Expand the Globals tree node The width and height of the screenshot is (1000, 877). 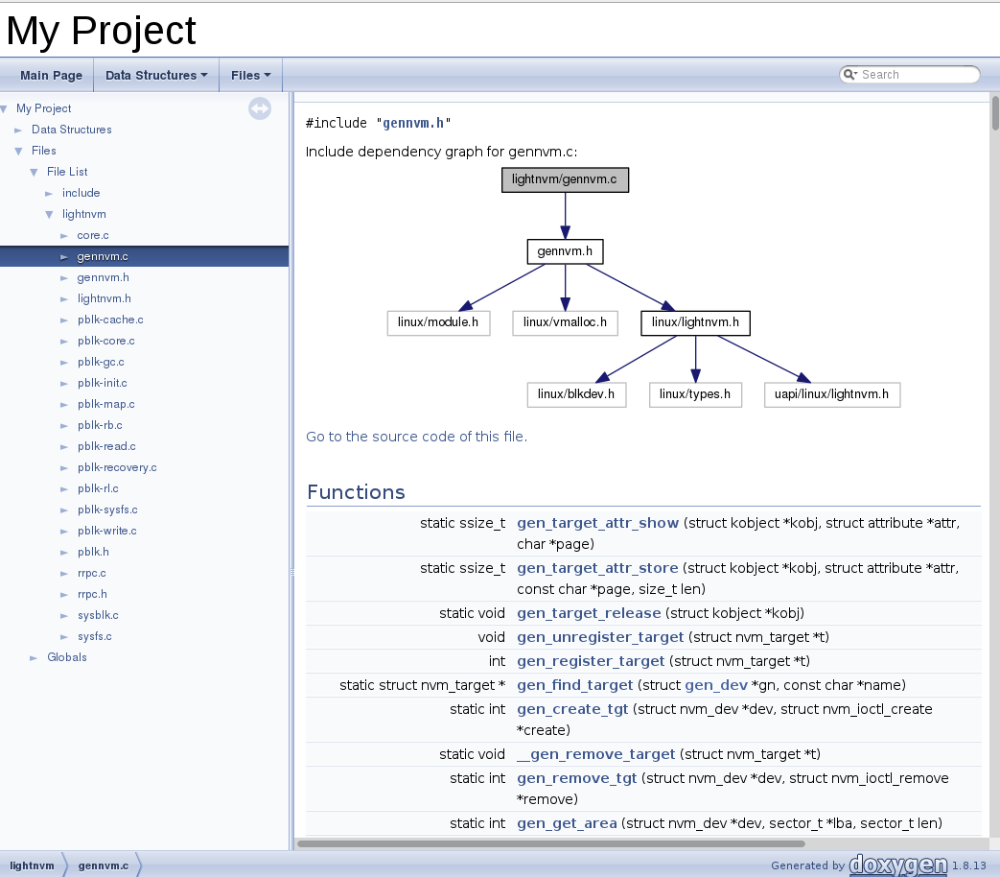click(x=34, y=658)
